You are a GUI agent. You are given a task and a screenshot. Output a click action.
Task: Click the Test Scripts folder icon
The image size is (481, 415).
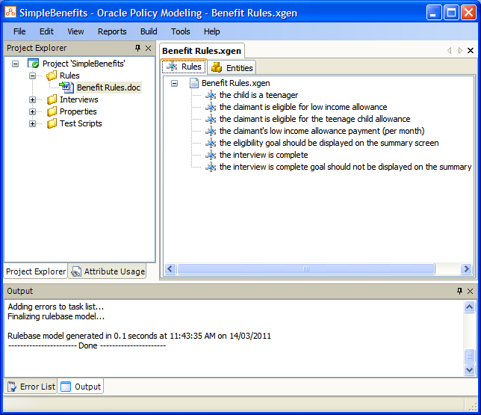click(x=52, y=123)
